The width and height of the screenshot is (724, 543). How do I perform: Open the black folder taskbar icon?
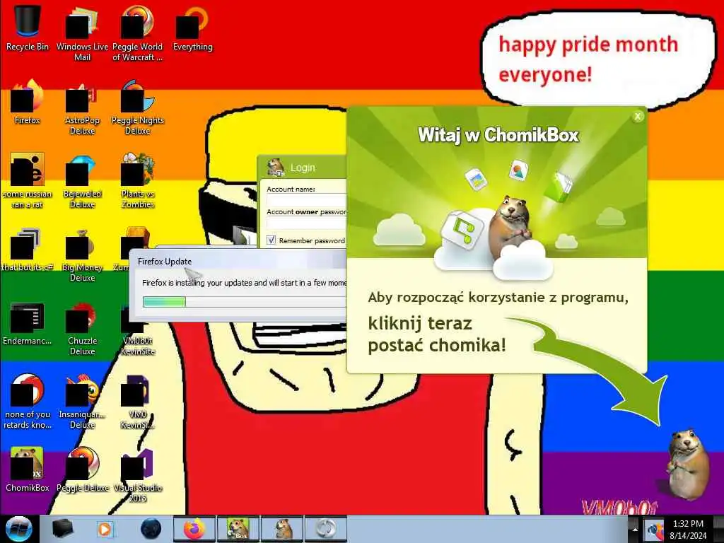(62, 529)
